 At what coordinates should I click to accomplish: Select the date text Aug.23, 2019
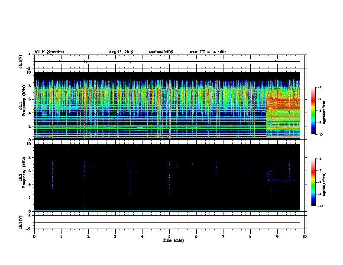[121, 52]
